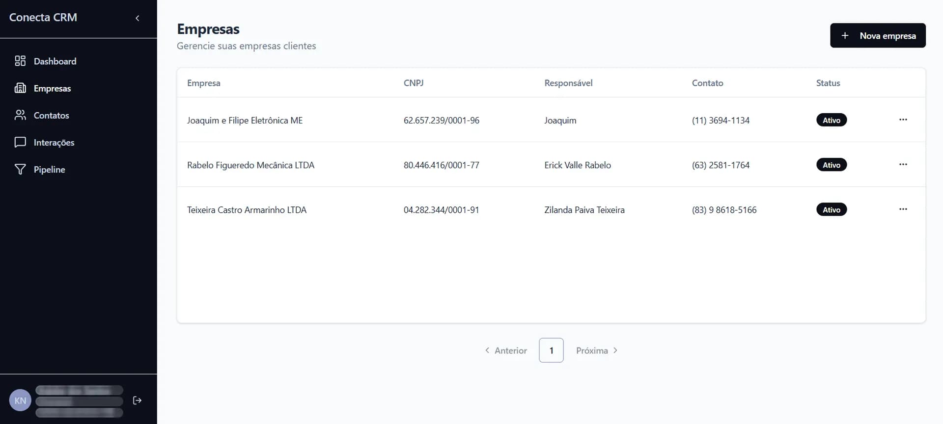Click phone number (11) 3694-1134
This screenshot has height=424, width=943.
[x=721, y=120]
